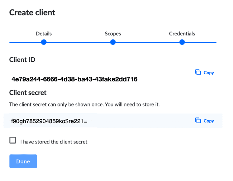
Task: Click the progress line between Scopes and Credentials
Action: point(147,42)
